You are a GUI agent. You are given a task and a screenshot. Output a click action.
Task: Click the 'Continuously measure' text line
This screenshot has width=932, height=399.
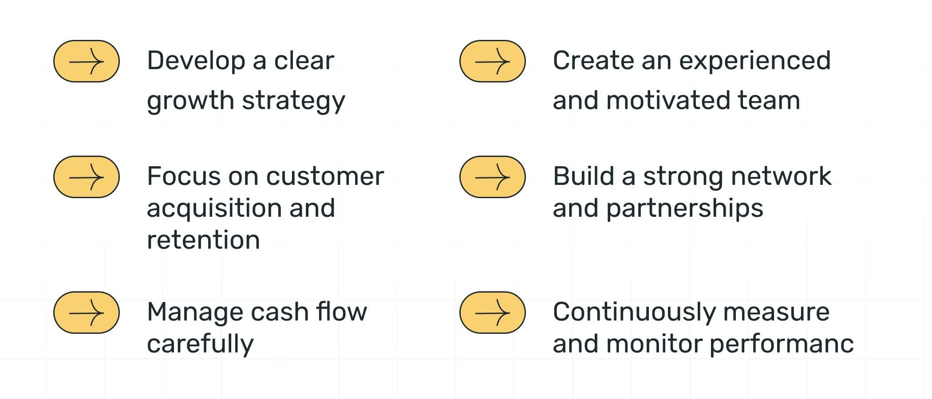(691, 312)
